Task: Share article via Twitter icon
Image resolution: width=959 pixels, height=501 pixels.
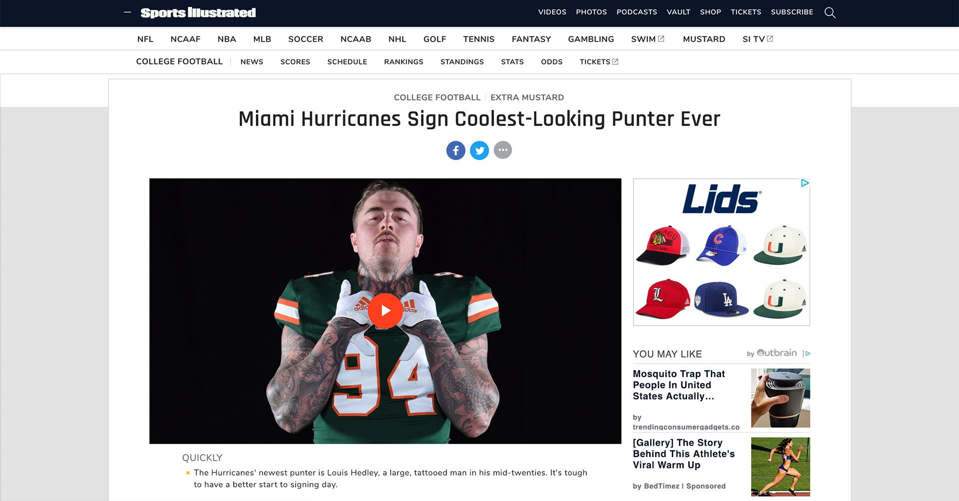Action: tap(479, 150)
